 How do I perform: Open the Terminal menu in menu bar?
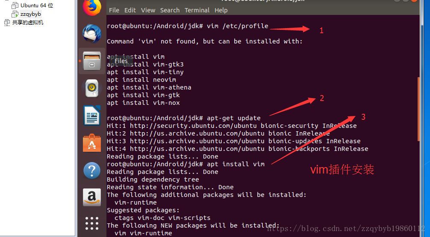197,10
